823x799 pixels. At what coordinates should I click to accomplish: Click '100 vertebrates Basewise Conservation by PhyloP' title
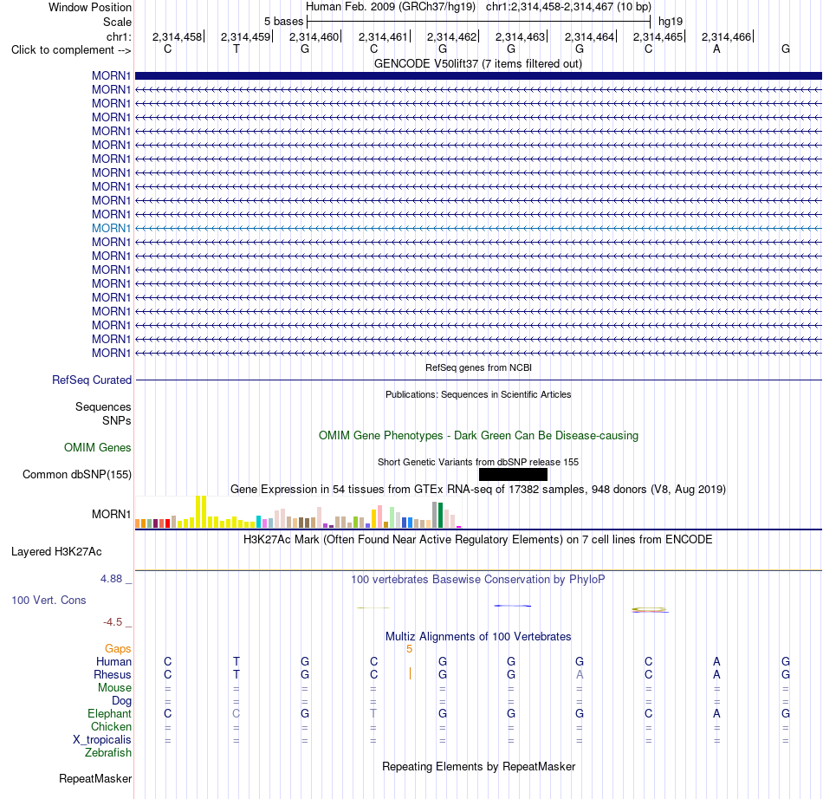point(478,579)
